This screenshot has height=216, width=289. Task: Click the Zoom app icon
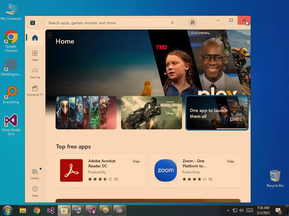point(165,170)
